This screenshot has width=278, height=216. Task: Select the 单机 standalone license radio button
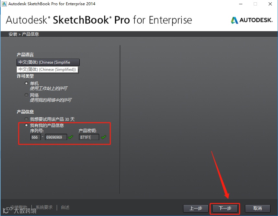tap(27, 83)
